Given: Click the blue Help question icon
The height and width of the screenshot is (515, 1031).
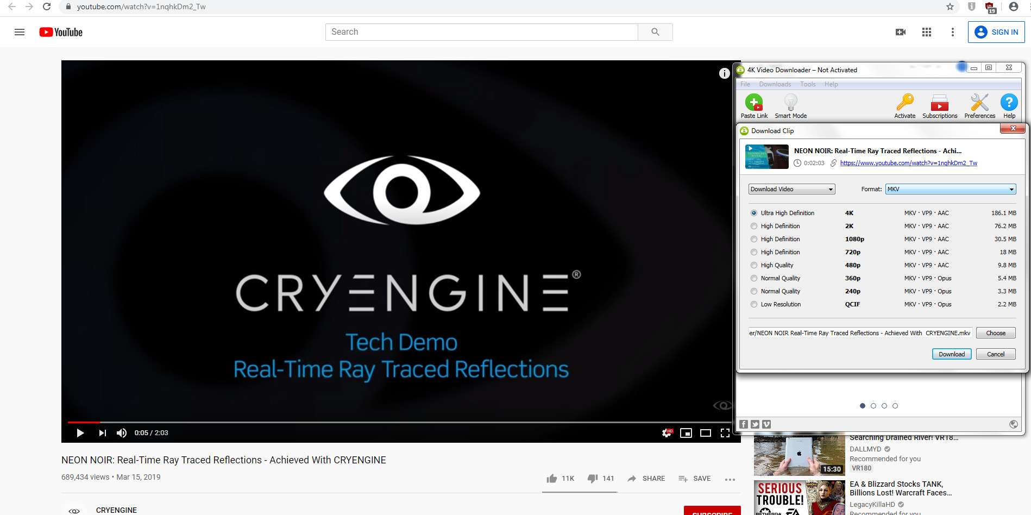Looking at the screenshot, I should (x=1009, y=102).
